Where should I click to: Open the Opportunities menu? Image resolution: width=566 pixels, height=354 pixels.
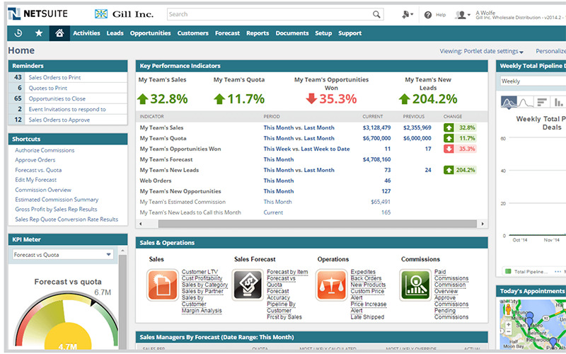(150, 33)
